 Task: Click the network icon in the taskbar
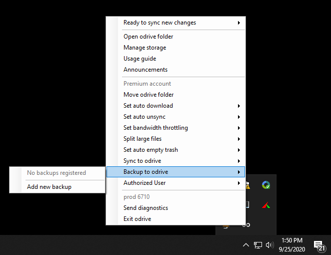258,245
